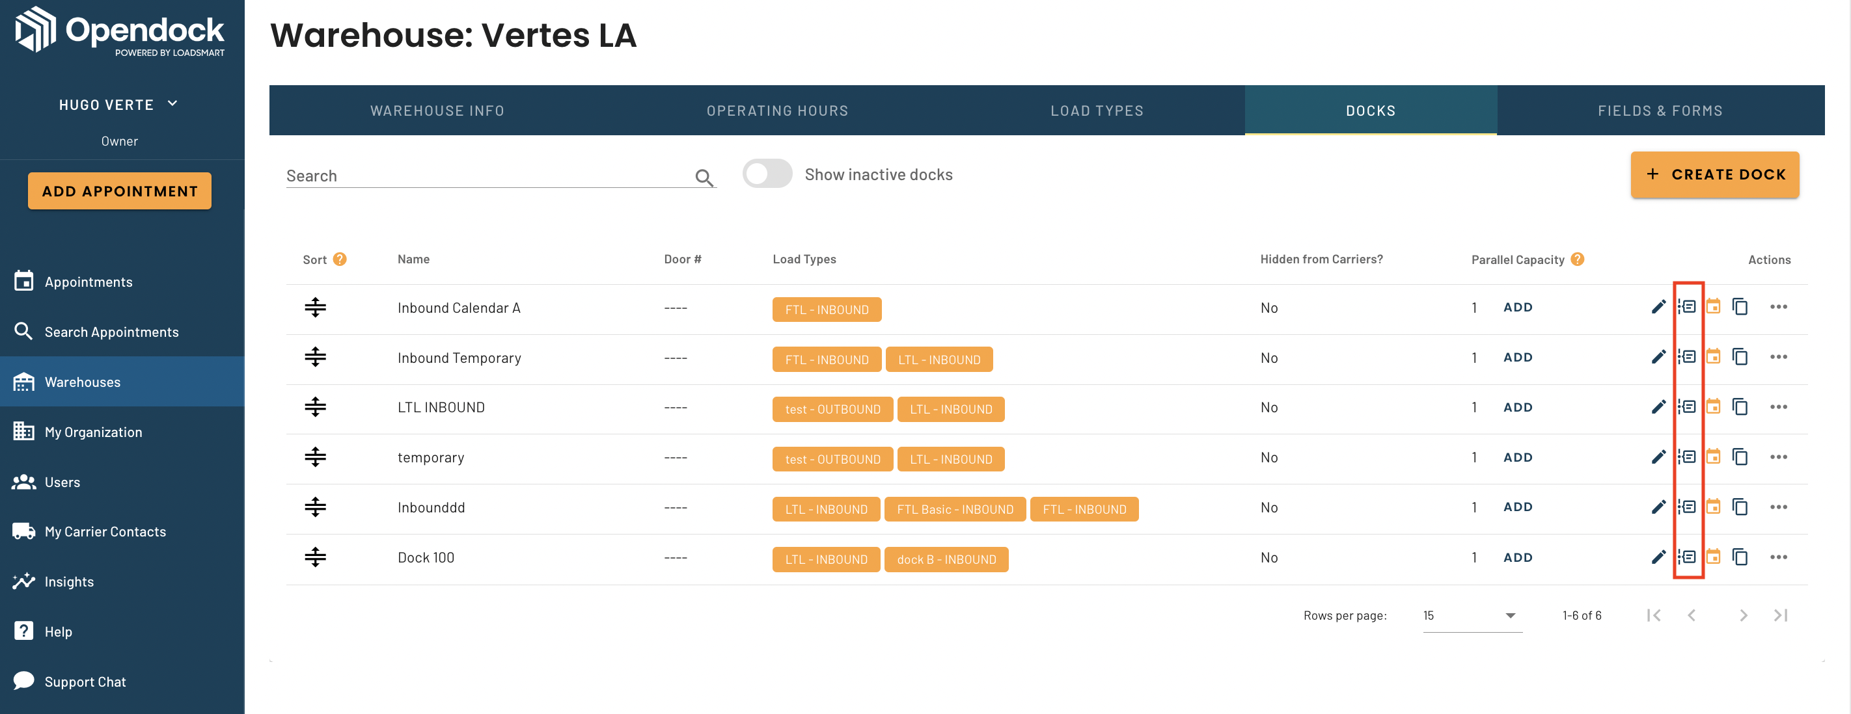Screen dimensions: 1851x714
Task: Open My Carrier Contacts
Action: pyautogui.click(x=122, y=532)
